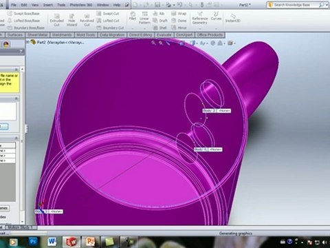
Task: Open the PhotoView 360 menu
Action: (x=81, y=5)
